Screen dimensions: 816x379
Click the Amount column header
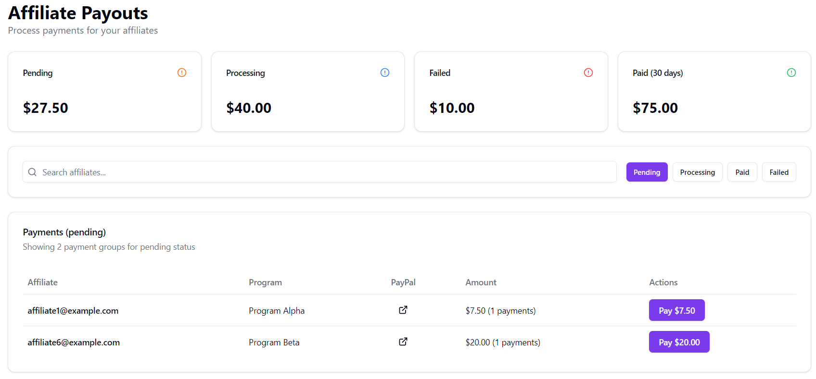[481, 282]
